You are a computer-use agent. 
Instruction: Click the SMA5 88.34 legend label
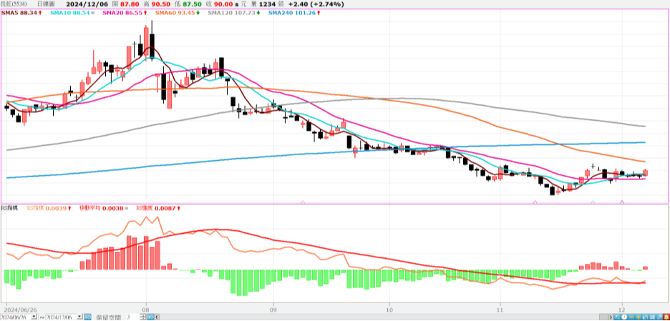[x=21, y=13]
